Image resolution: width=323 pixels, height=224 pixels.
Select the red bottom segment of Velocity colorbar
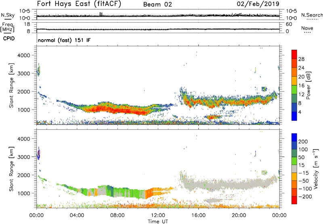pos(294,200)
